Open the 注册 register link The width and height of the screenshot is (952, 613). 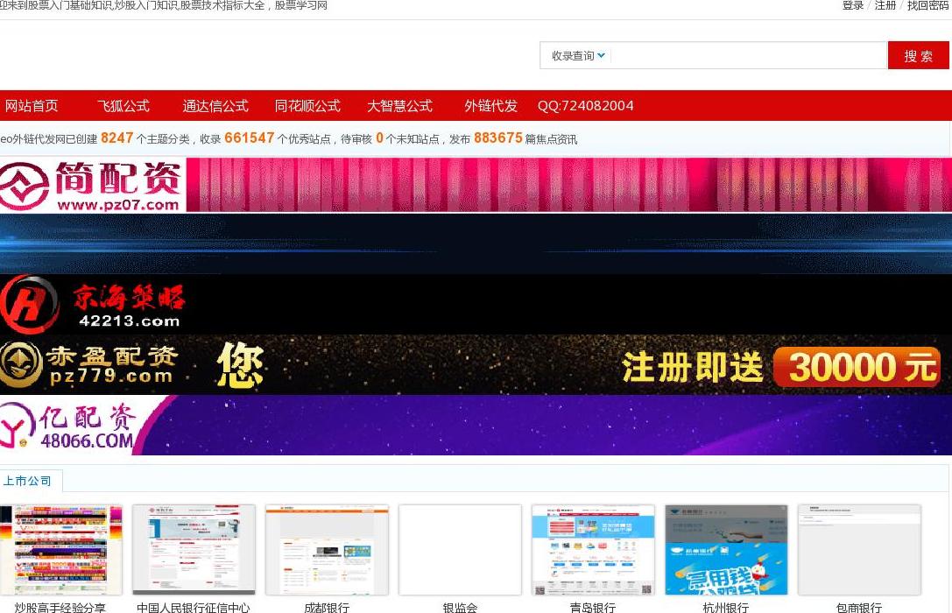(885, 5)
